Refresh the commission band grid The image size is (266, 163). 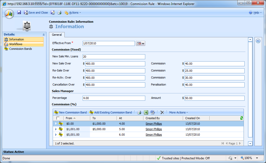coord(241,118)
